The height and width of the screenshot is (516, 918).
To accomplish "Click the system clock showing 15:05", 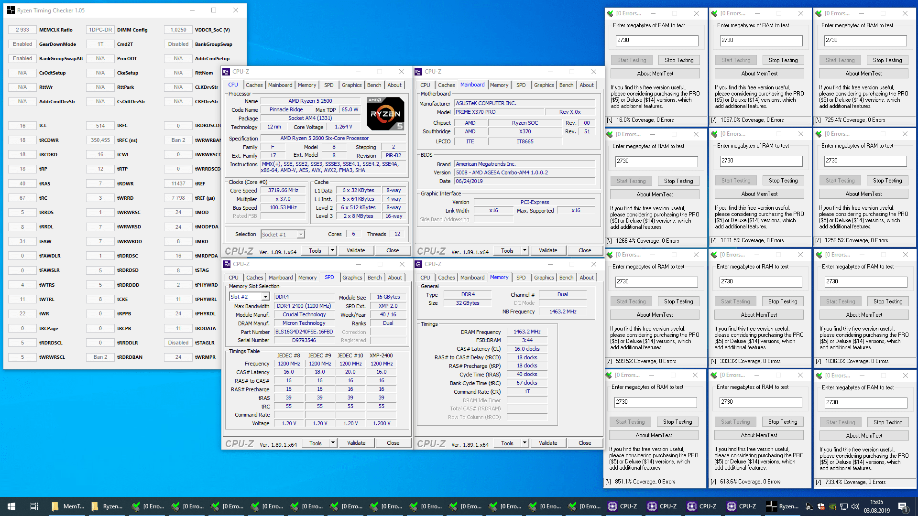I will pyautogui.click(x=876, y=502).
